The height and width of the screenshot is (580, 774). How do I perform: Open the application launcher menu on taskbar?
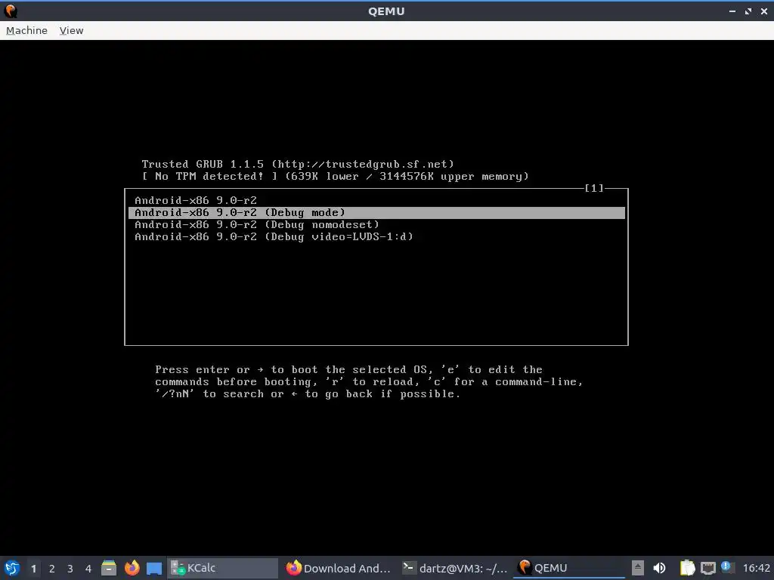(x=12, y=568)
